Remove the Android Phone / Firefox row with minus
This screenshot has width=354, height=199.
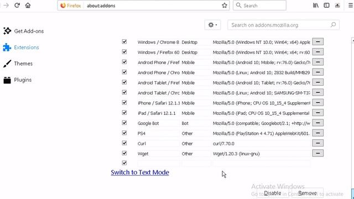[317, 62]
